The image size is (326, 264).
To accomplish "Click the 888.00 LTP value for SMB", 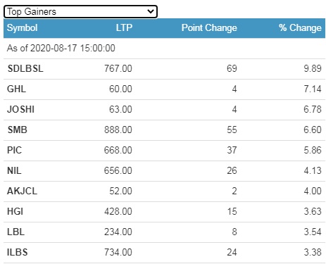I will (118, 130).
